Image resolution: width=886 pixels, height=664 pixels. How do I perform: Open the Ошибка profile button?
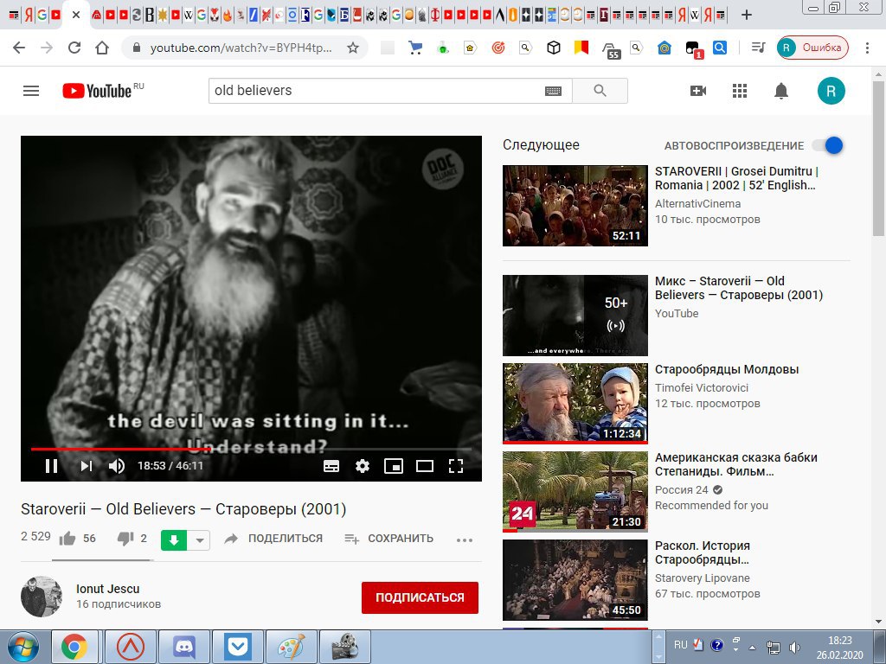pos(812,48)
